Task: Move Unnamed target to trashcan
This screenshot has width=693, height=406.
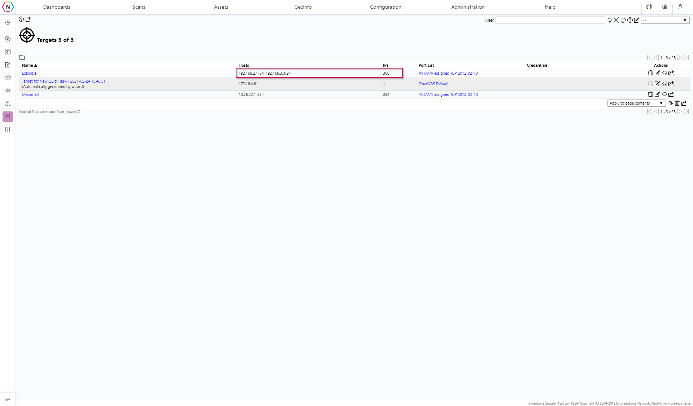Action: tap(650, 94)
